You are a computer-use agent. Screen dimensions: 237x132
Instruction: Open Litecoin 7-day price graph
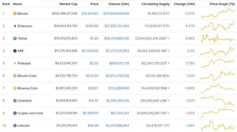click(218, 126)
